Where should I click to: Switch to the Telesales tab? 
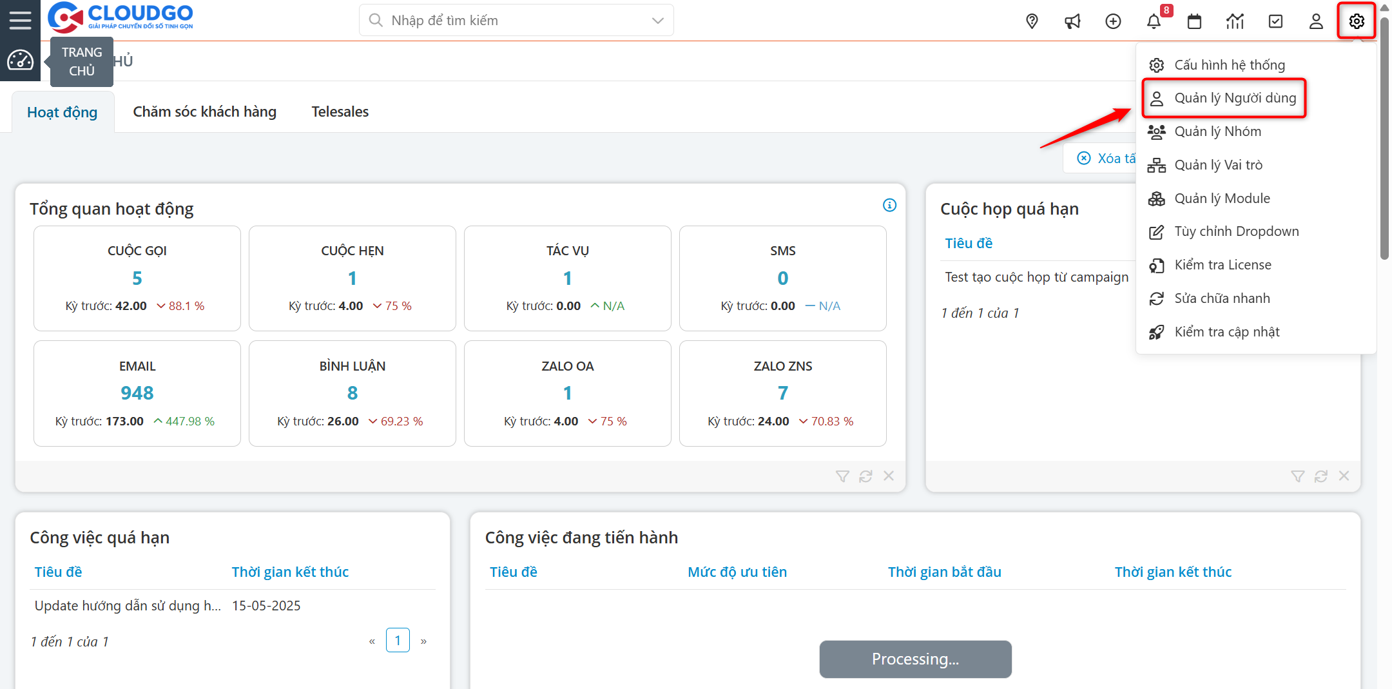coord(340,112)
